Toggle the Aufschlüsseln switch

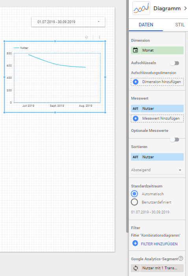pyautogui.click(x=175, y=63)
